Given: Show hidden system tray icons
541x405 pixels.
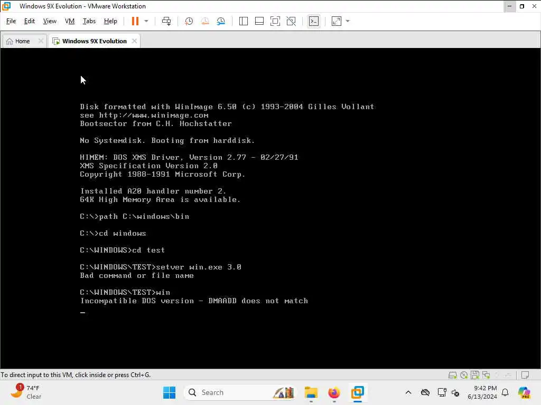Looking at the screenshot, I should [x=408, y=392].
